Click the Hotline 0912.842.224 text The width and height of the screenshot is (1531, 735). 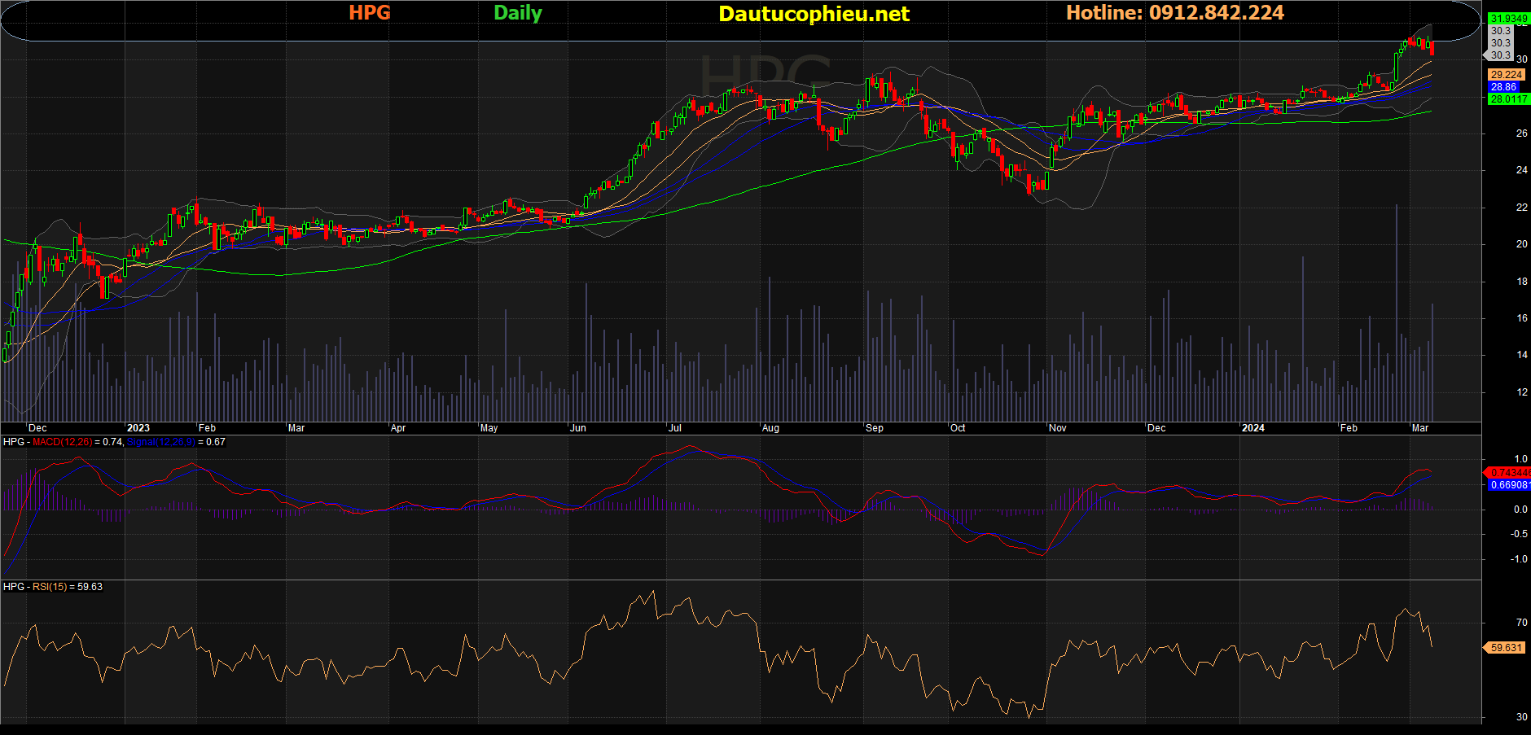[1174, 13]
